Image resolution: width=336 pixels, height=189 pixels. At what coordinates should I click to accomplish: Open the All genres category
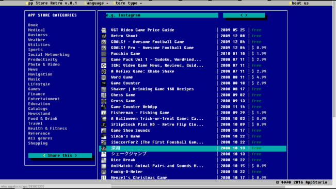[40, 138]
